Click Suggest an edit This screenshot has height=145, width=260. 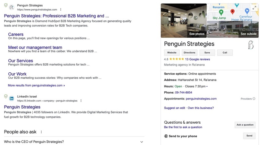pyautogui.click(x=175, y=108)
